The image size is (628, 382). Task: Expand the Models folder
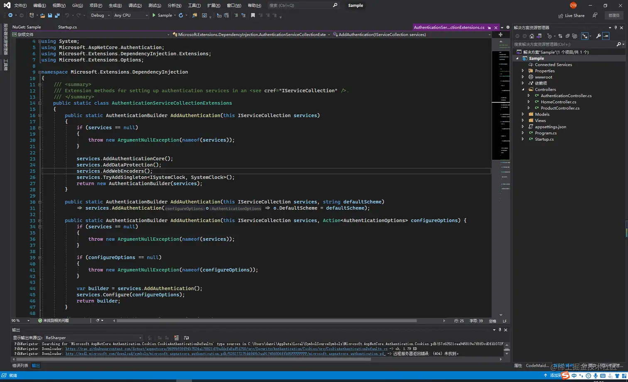click(x=523, y=115)
